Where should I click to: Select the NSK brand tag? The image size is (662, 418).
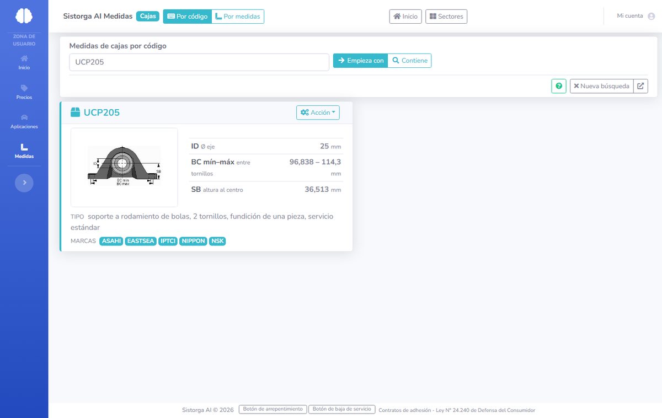pyautogui.click(x=217, y=241)
